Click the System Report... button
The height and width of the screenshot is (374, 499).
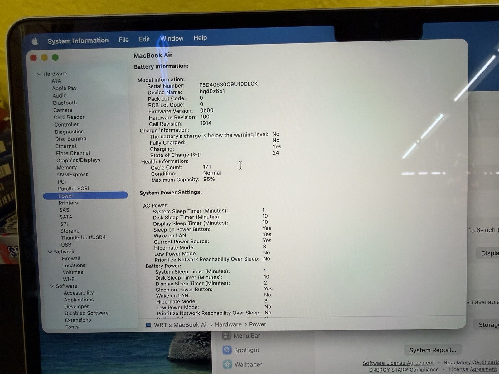click(433, 350)
